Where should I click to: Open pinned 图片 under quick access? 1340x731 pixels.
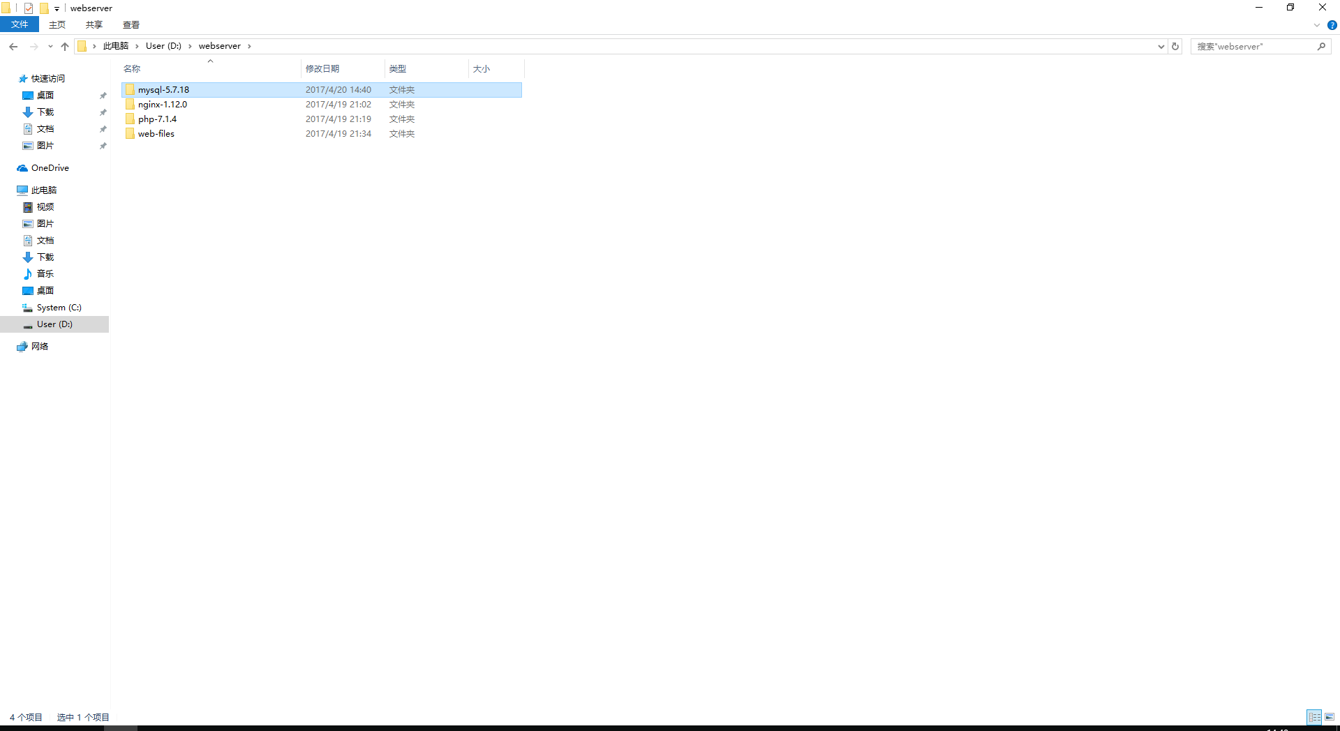[45, 146]
